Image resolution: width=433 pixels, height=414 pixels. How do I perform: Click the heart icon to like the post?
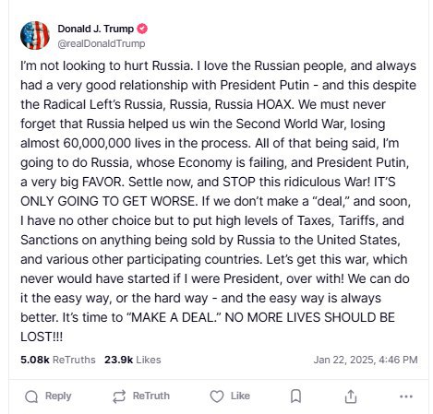(x=217, y=396)
